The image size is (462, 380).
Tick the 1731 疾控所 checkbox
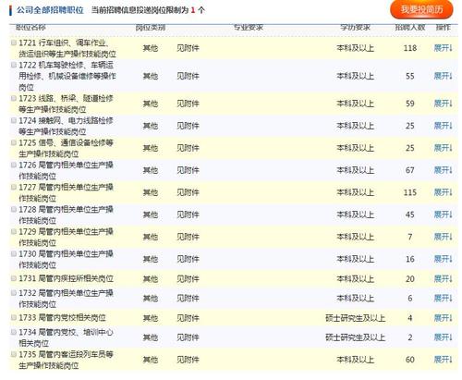tap(14, 278)
